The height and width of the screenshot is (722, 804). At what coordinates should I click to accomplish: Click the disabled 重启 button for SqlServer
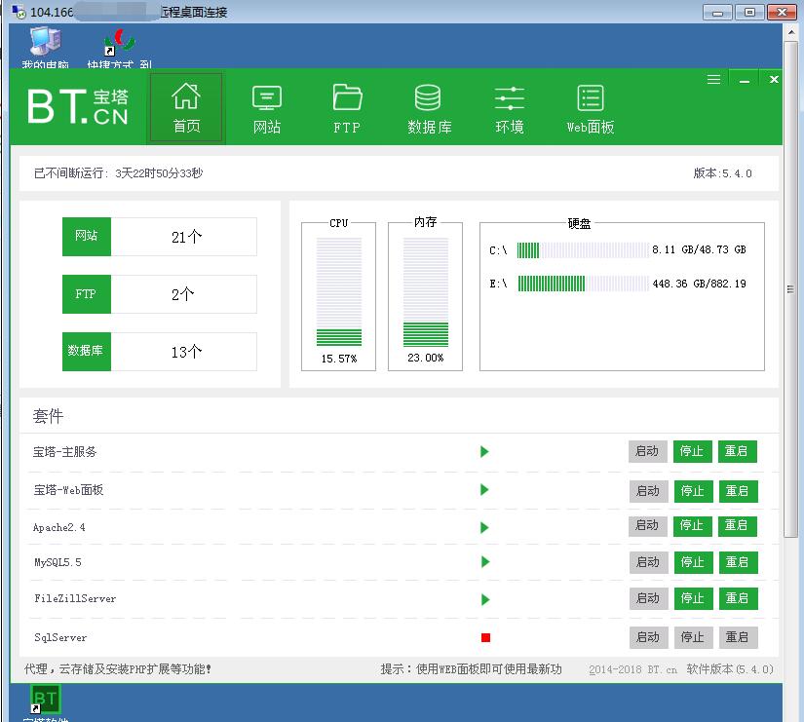(x=738, y=637)
